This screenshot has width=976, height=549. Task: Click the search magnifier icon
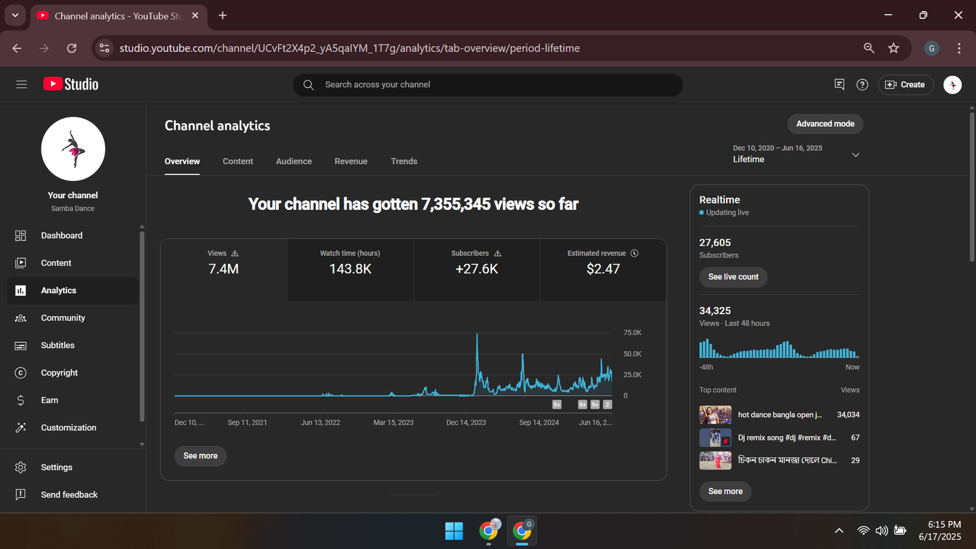pos(309,85)
